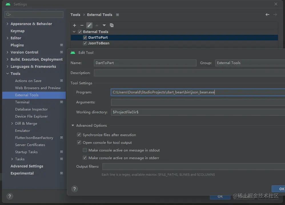Expand the Diff & Merge node
The height and width of the screenshot is (205, 285).
point(12,124)
